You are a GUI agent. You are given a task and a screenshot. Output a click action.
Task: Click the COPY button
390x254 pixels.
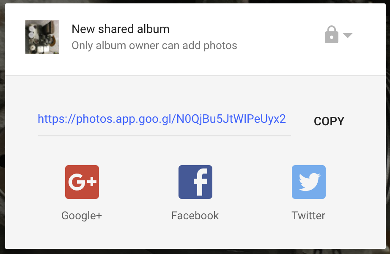[x=329, y=121]
